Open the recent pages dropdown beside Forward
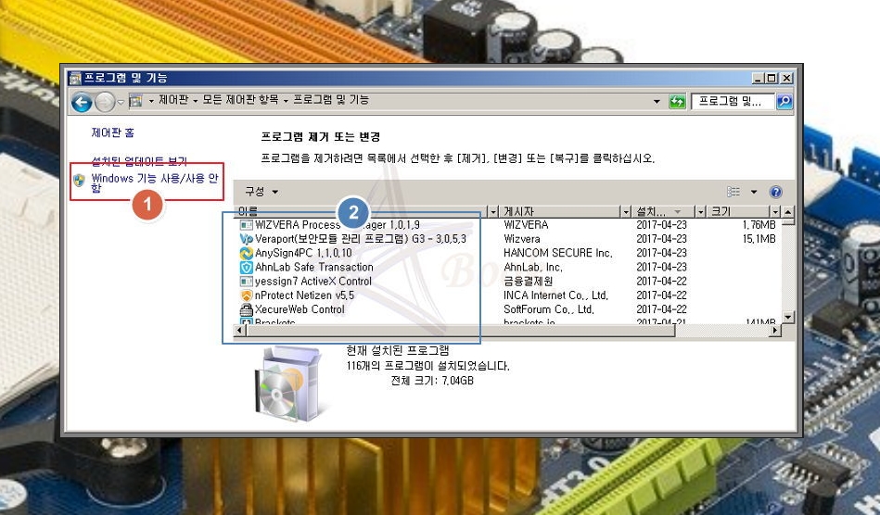The width and height of the screenshot is (880, 515). point(121,103)
